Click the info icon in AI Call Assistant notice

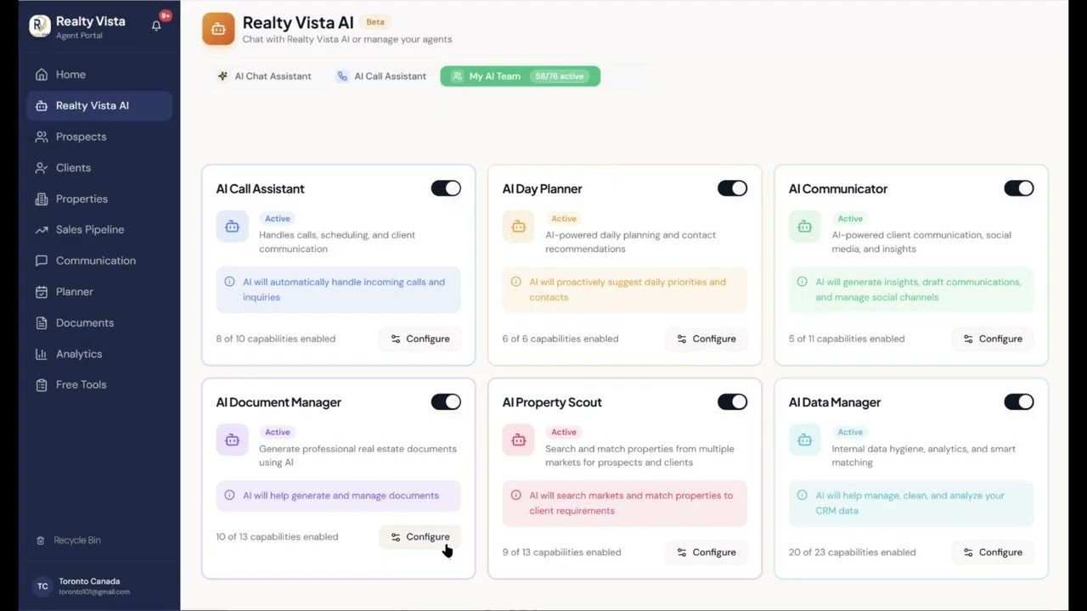pyautogui.click(x=229, y=282)
